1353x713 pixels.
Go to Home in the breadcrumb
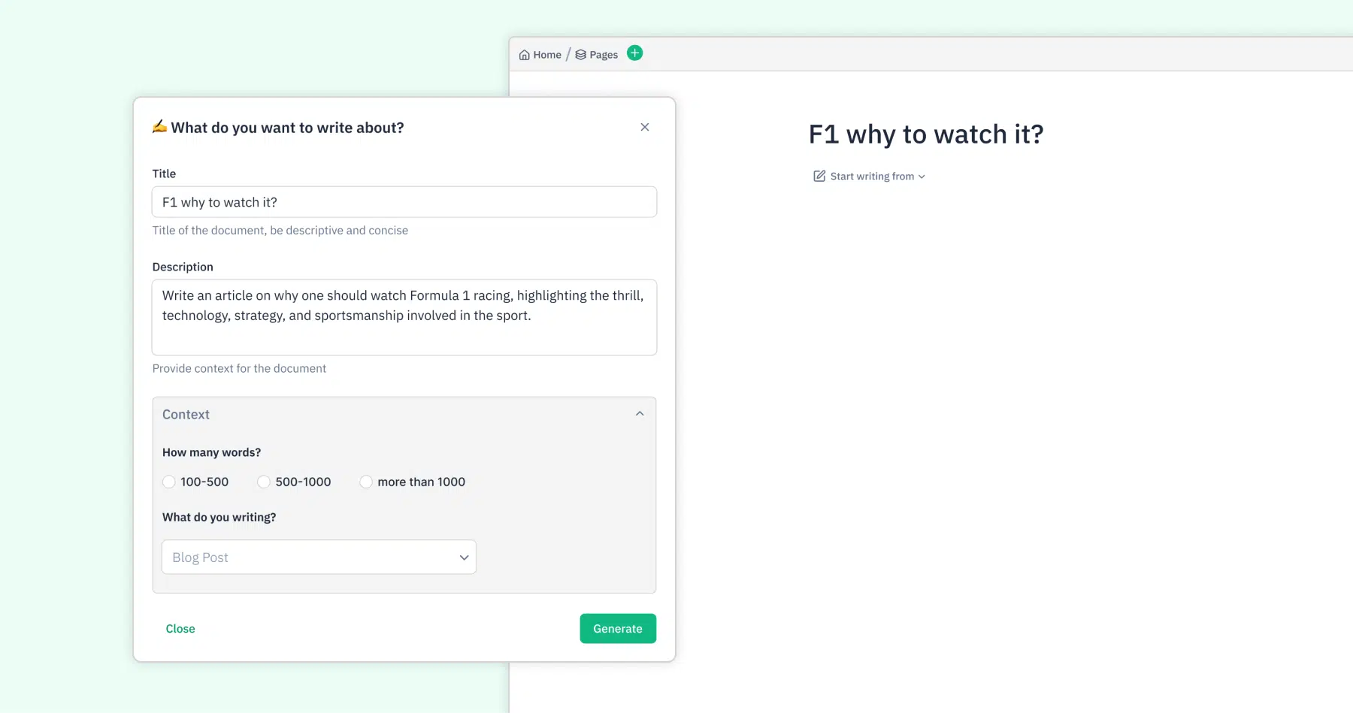click(x=547, y=55)
